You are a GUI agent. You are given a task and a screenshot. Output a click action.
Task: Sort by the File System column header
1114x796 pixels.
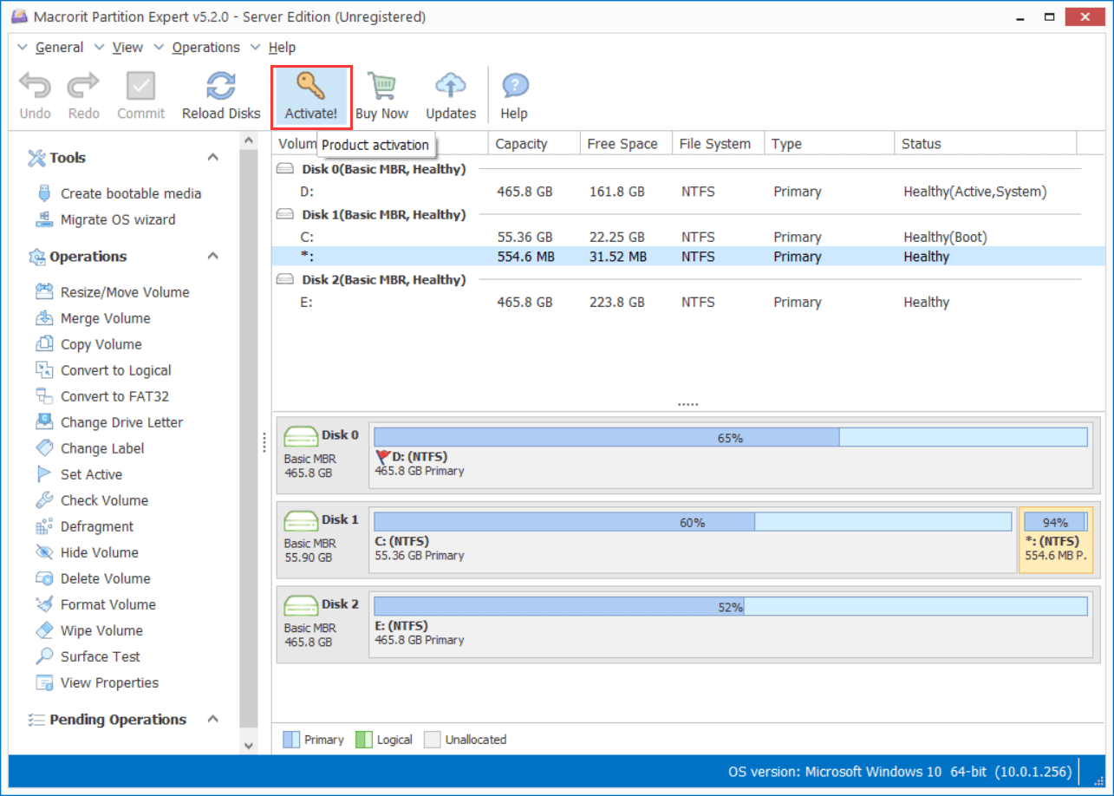718,144
